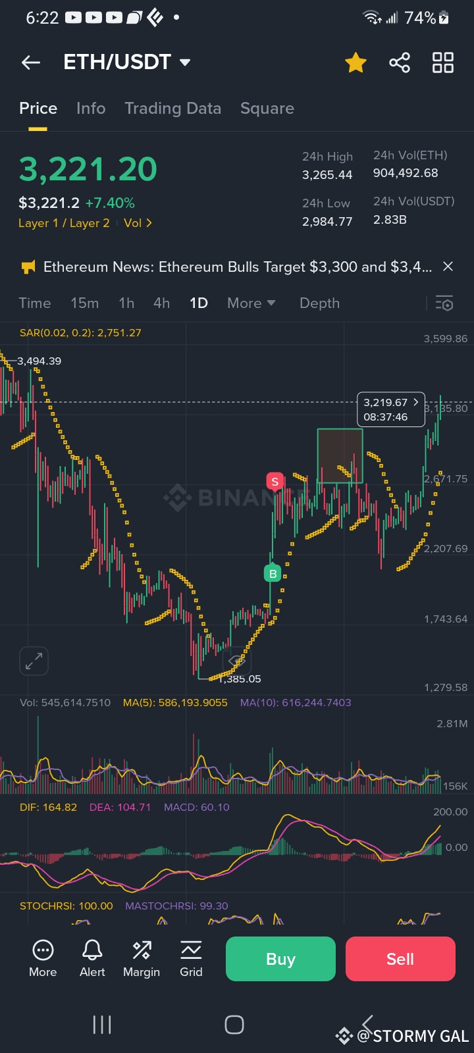Screen dimensions: 474x1053
Task: Tap the megaphone news icon
Action: pyautogui.click(x=28, y=267)
